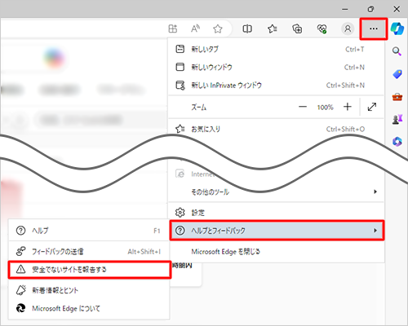This screenshot has width=408, height=326.
Task: Click the new window icon in menu
Action: click(180, 67)
